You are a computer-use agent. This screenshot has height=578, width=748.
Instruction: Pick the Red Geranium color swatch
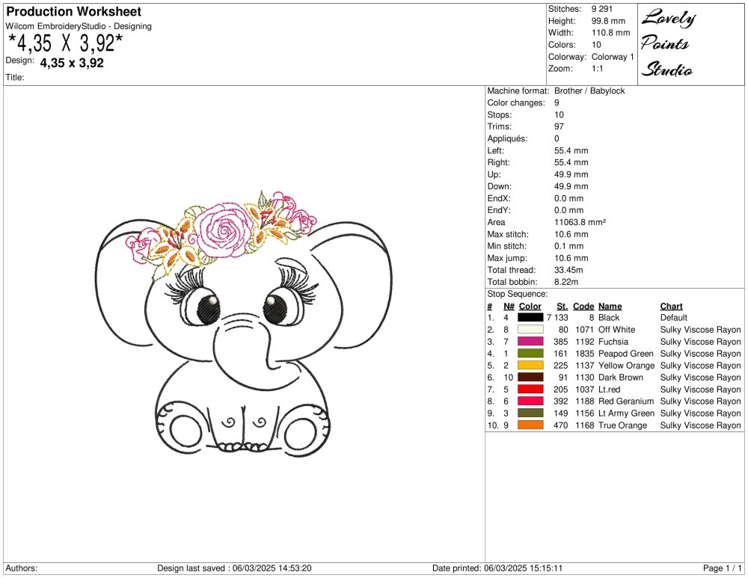[x=530, y=401]
